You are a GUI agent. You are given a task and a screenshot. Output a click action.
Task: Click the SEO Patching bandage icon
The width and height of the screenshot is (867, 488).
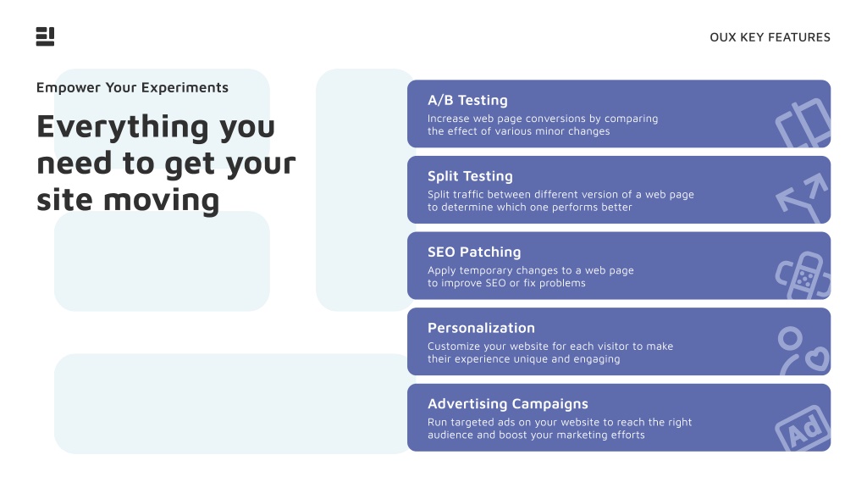803,275
